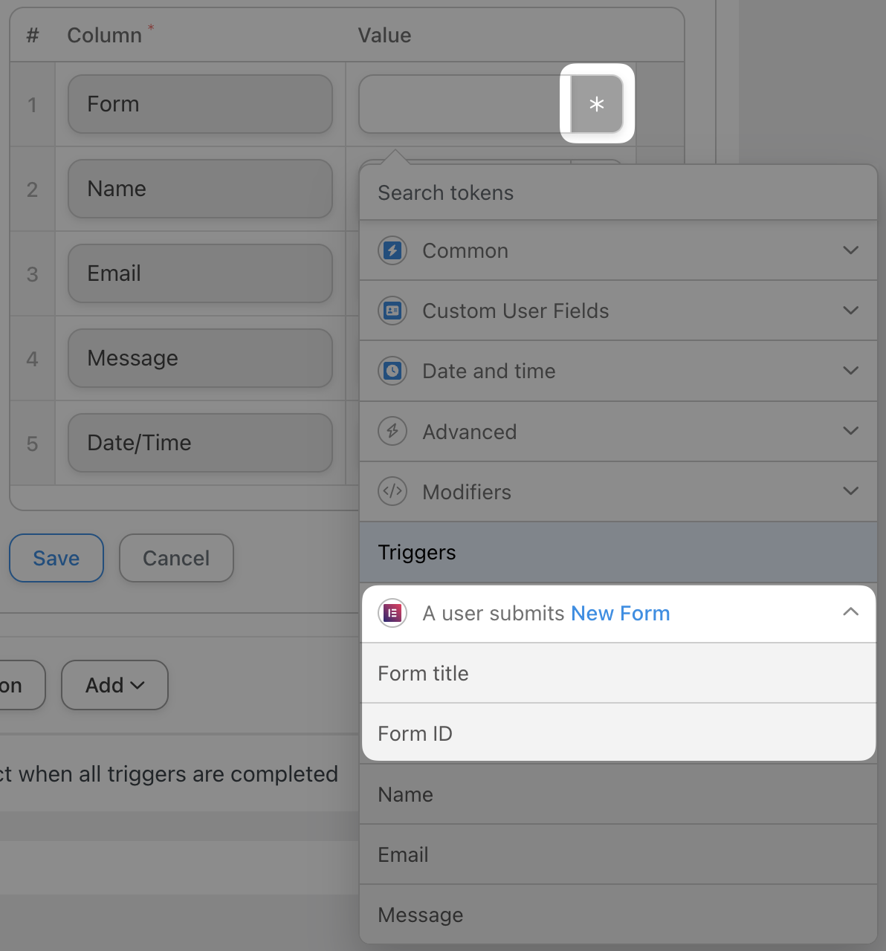Click the Modifiers code brackets icon
886x951 pixels.
click(x=392, y=491)
